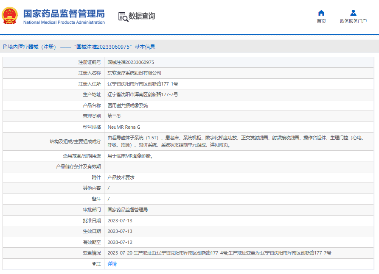Click the 注册证编号 label
379x274 pixels.
coord(90,62)
